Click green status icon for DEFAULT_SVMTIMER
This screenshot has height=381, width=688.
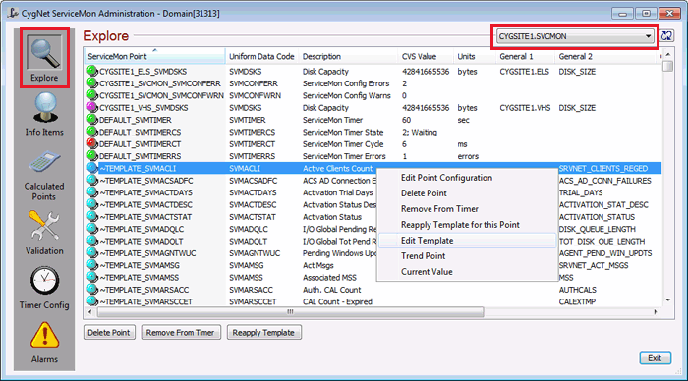coord(91,119)
